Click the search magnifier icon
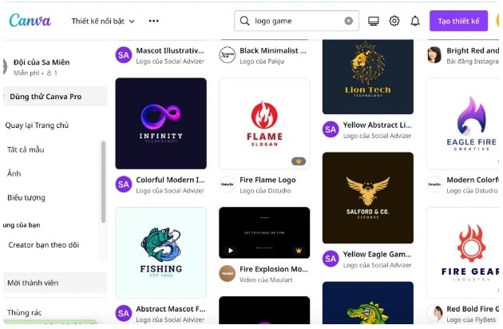The width and height of the screenshot is (503, 329). [x=244, y=21]
